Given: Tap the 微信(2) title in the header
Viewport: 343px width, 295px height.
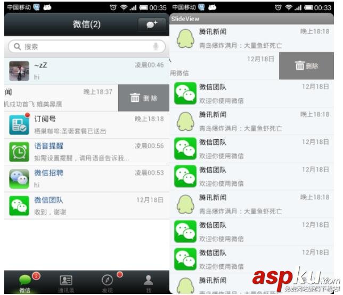Looking at the screenshot, I should pos(87,24).
